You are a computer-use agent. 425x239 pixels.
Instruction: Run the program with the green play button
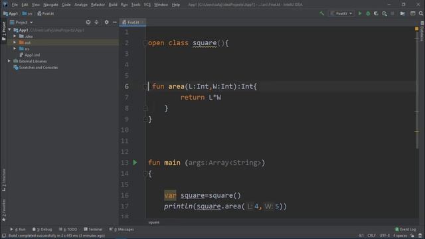pos(360,13)
